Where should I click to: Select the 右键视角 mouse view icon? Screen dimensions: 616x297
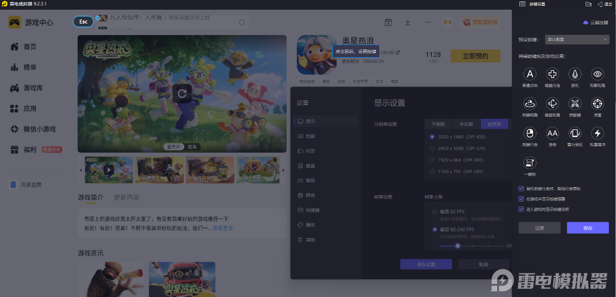point(530,104)
